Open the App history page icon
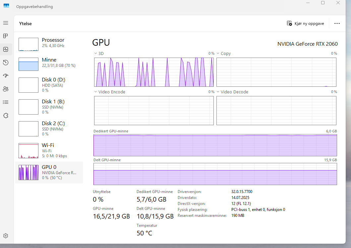Image resolution: width=351 pixels, height=248 pixels. (x=6, y=63)
